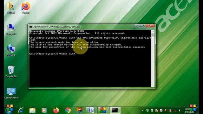Image resolution: width=203 pixels, height=114 pixels.
Task: Select the Computer desktop icon
Action: click(x=11, y=29)
